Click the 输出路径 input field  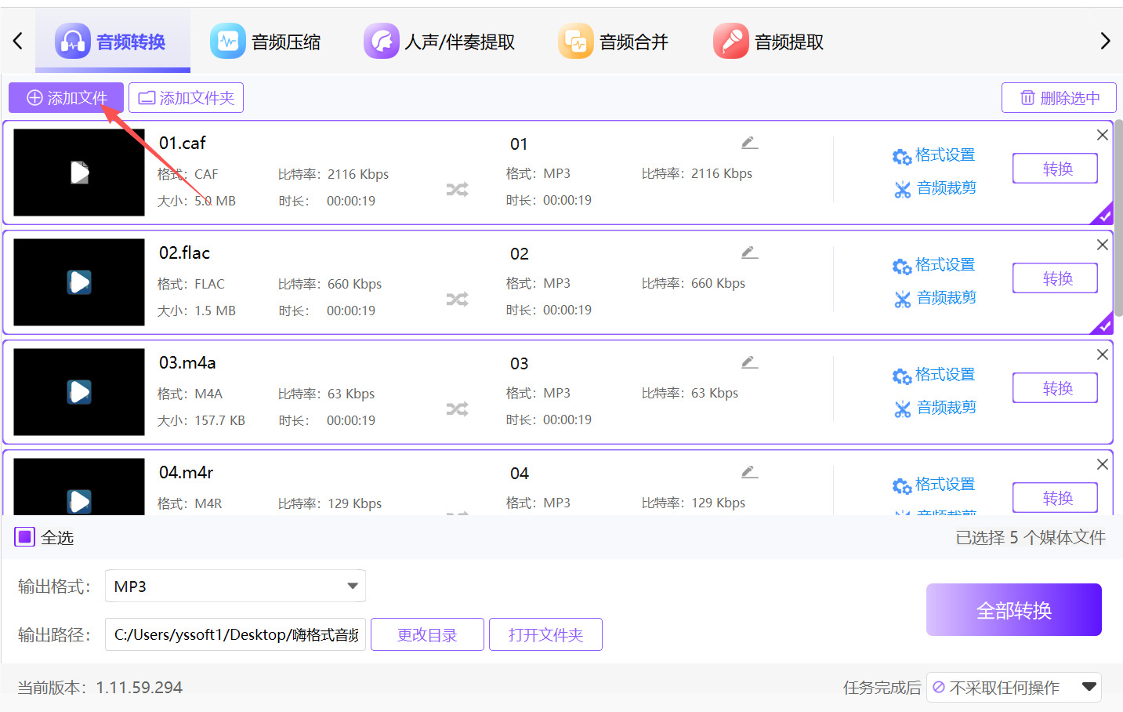pos(235,634)
